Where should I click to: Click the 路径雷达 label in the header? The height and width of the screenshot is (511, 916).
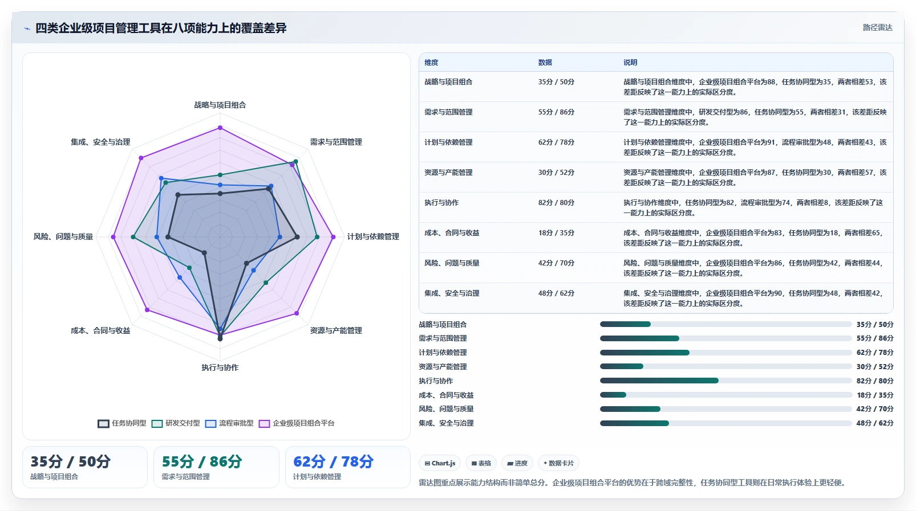(x=877, y=27)
